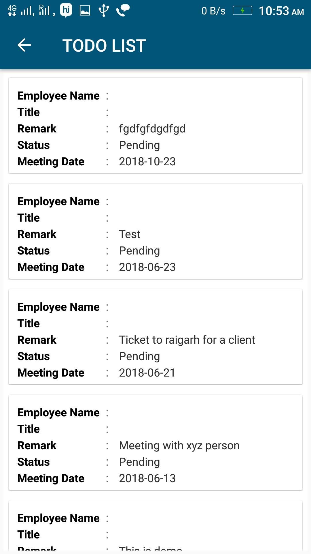Tap the meeting date 2018-06-21

pos(147,373)
